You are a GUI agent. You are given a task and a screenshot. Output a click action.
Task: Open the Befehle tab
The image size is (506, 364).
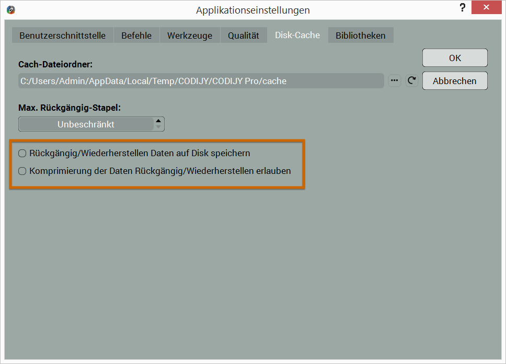[136, 36]
